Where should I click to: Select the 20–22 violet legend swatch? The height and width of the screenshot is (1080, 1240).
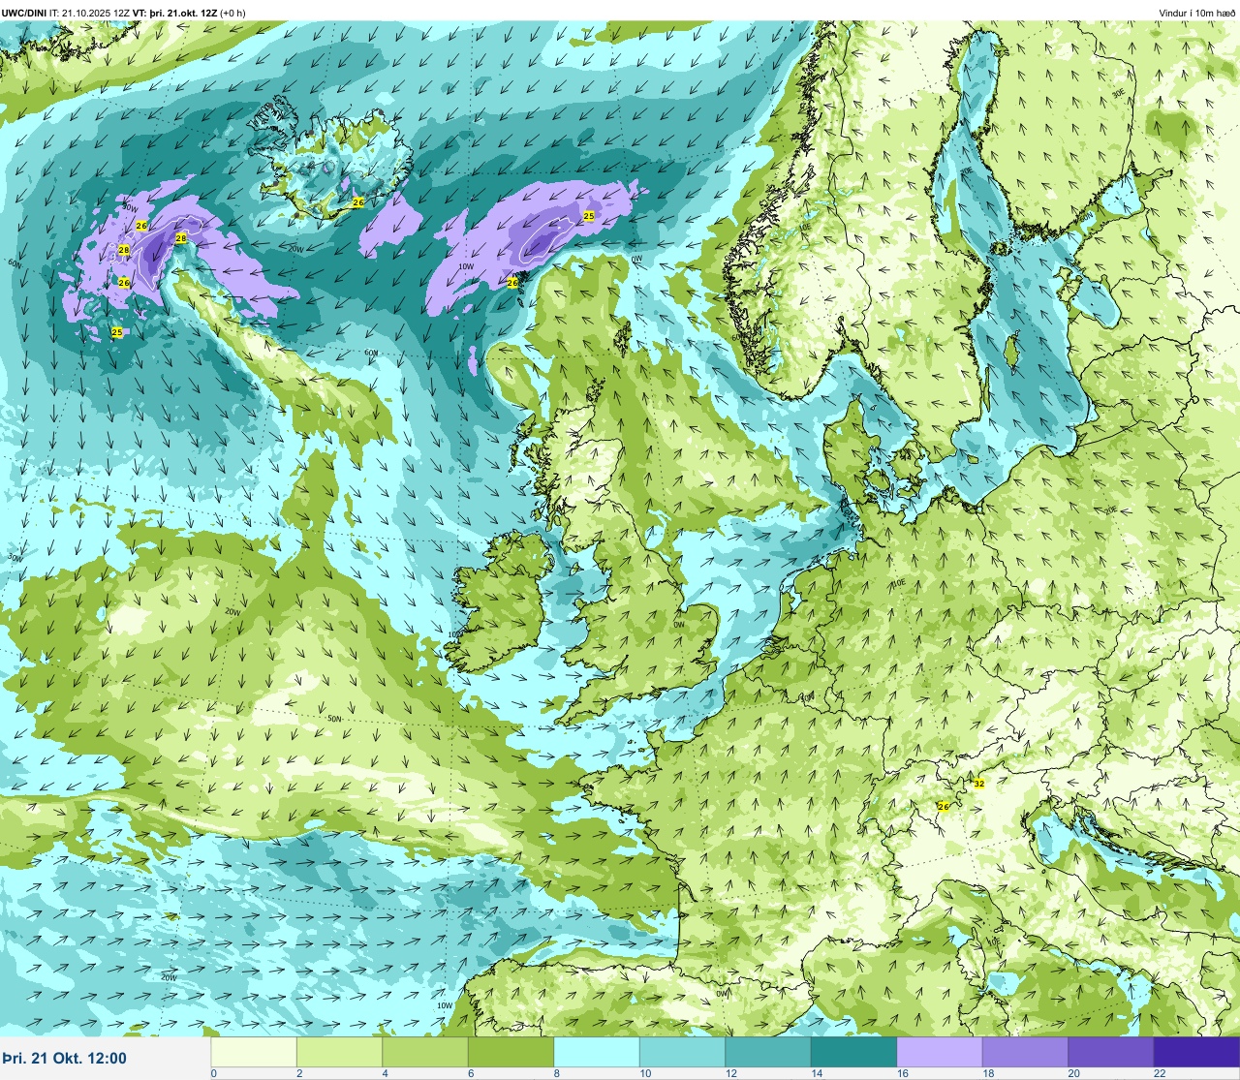coord(1111,1053)
